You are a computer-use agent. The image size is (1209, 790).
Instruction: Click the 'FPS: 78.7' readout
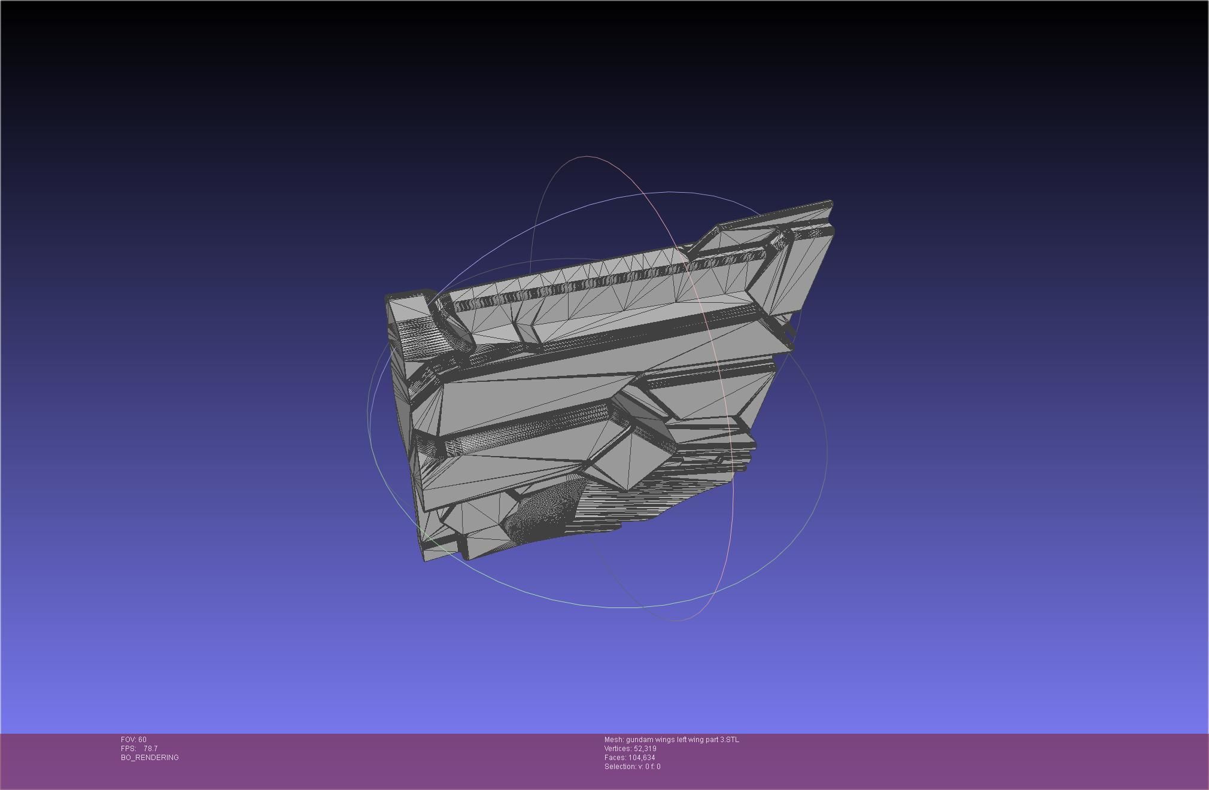pyautogui.click(x=139, y=749)
